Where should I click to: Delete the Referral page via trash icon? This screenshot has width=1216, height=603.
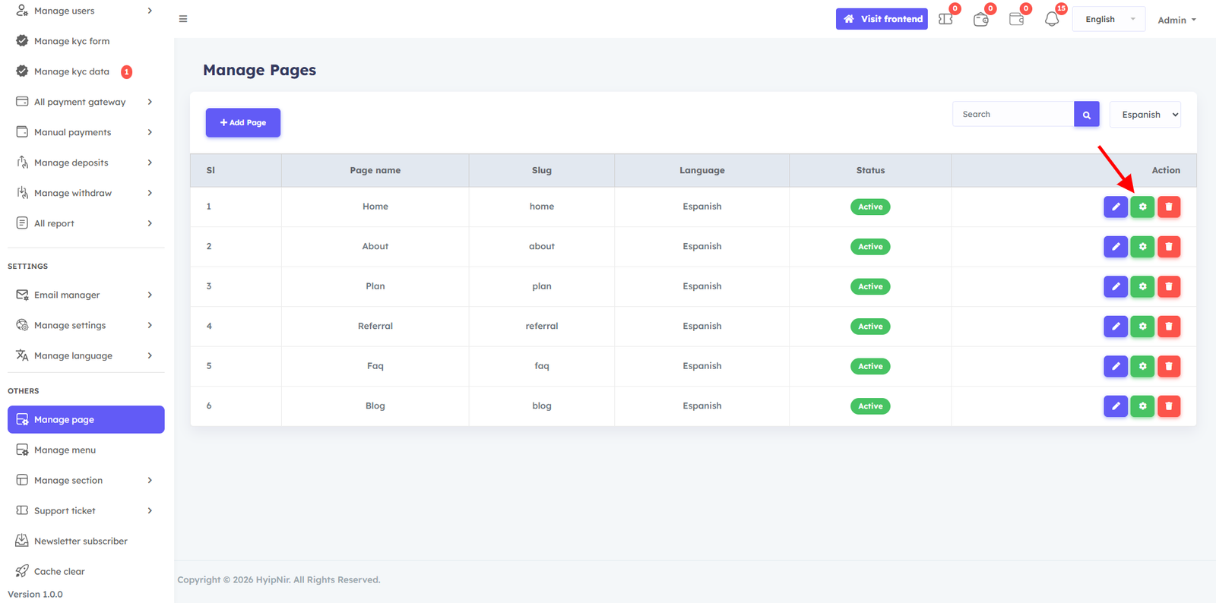(x=1168, y=327)
